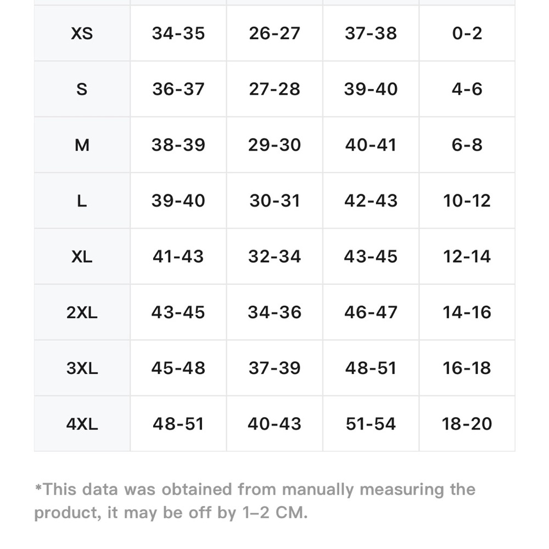
Task: Click the 34-35 measurement in XS row
Action: [178, 33]
